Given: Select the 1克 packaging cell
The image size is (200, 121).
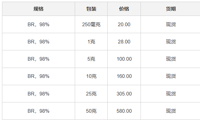Looking at the screenshot, I should click(x=91, y=42).
